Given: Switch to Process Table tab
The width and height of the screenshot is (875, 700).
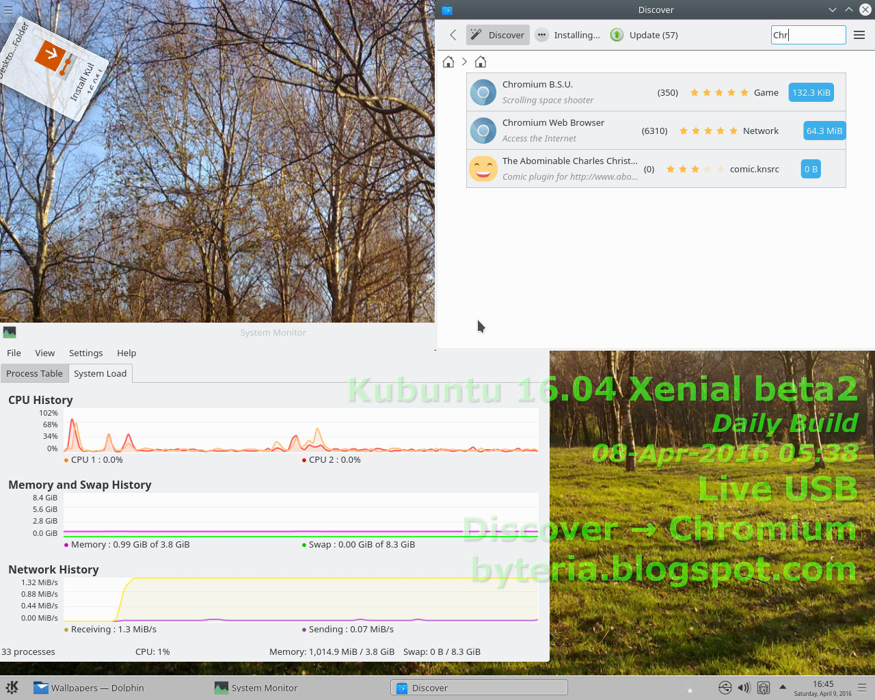Looking at the screenshot, I should pos(34,373).
